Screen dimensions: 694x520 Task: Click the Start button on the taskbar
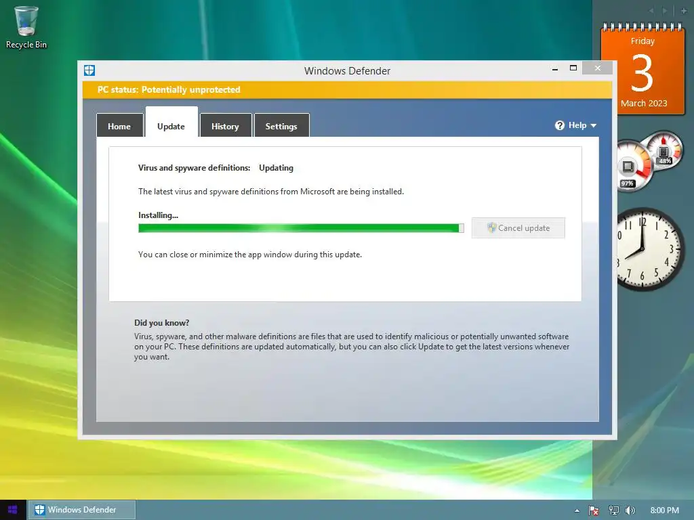click(x=12, y=510)
